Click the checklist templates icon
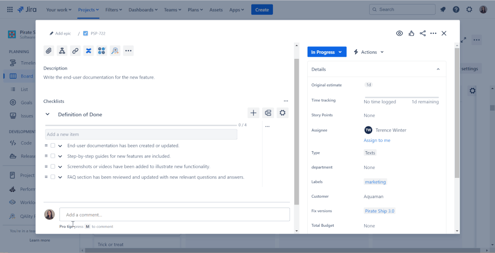This screenshot has height=253, width=495. tap(268, 113)
